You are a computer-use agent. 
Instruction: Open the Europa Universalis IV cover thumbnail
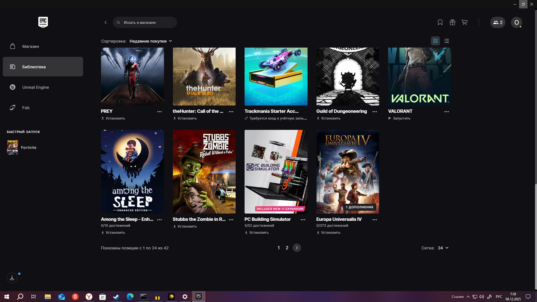[x=348, y=172]
